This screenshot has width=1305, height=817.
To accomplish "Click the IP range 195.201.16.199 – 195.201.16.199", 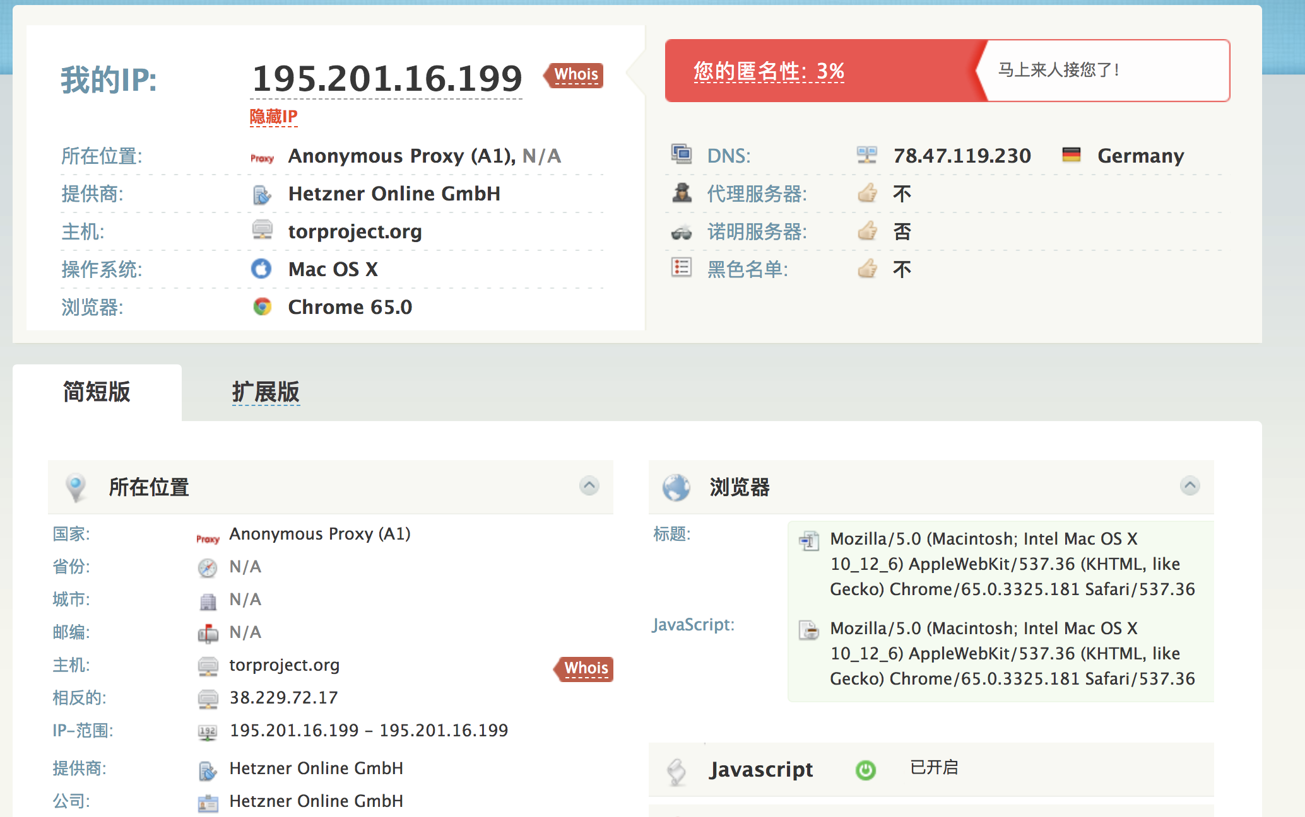I will (369, 731).
